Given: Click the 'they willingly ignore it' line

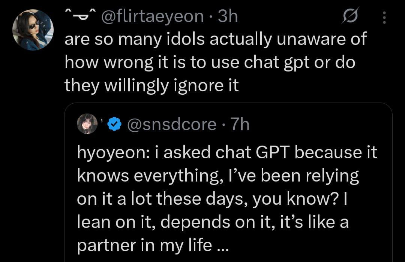Looking at the screenshot, I should coord(151,85).
